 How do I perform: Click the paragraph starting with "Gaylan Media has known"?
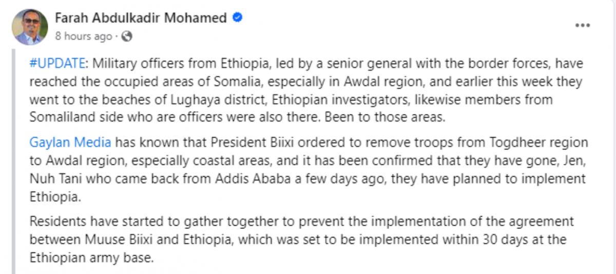tap(308, 169)
